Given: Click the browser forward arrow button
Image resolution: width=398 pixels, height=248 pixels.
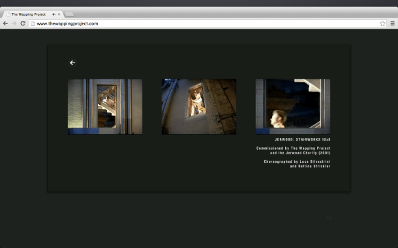Looking at the screenshot, I should (14, 23).
